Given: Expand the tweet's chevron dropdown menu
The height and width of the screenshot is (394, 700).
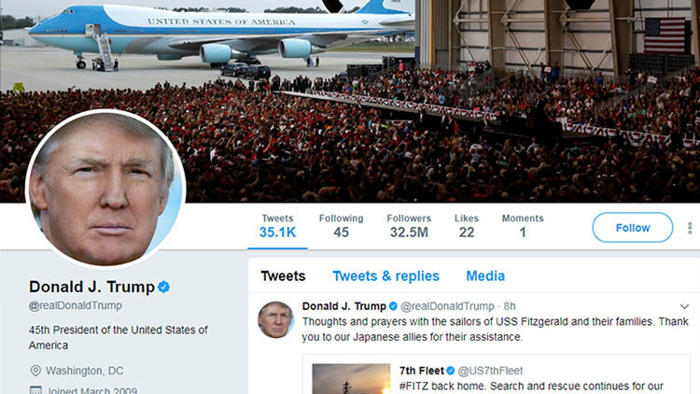Looking at the screenshot, I should [x=684, y=306].
